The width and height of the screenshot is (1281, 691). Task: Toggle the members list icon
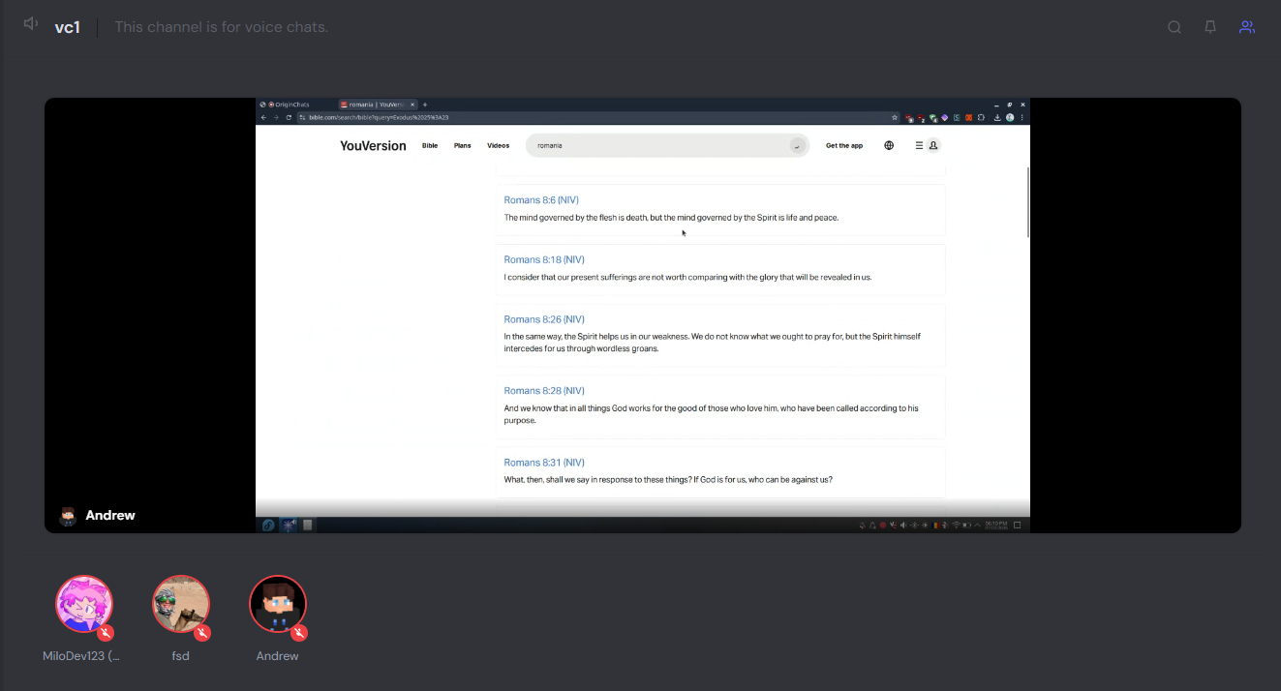(1247, 27)
